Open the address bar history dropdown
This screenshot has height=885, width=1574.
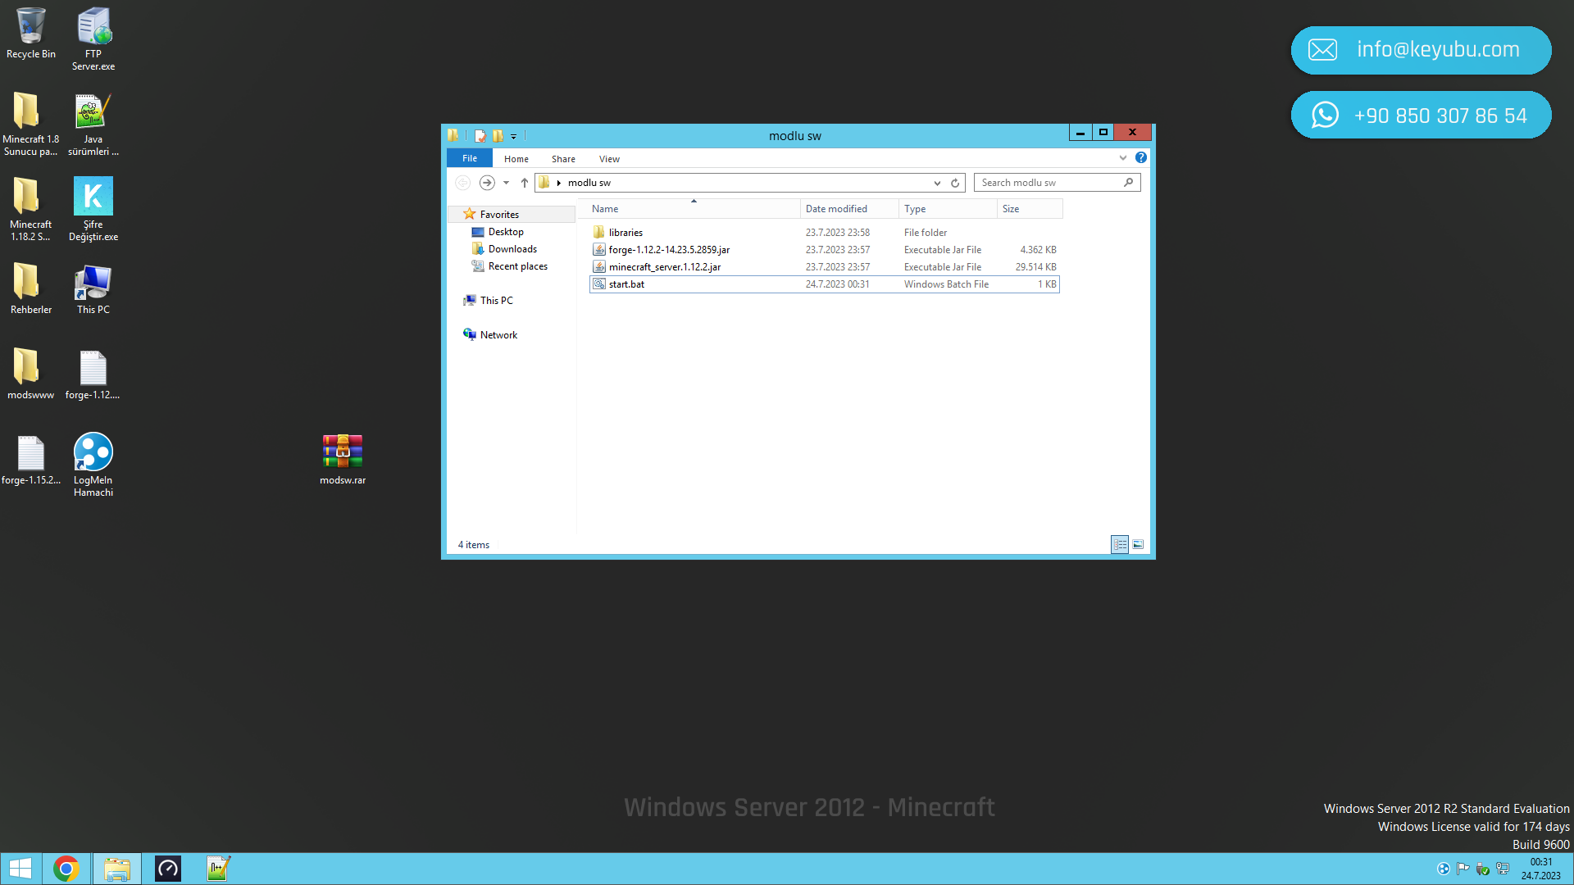937,183
